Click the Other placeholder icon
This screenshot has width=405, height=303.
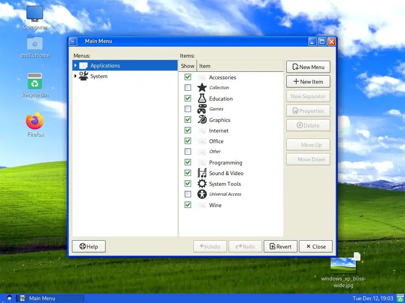[x=202, y=152]
